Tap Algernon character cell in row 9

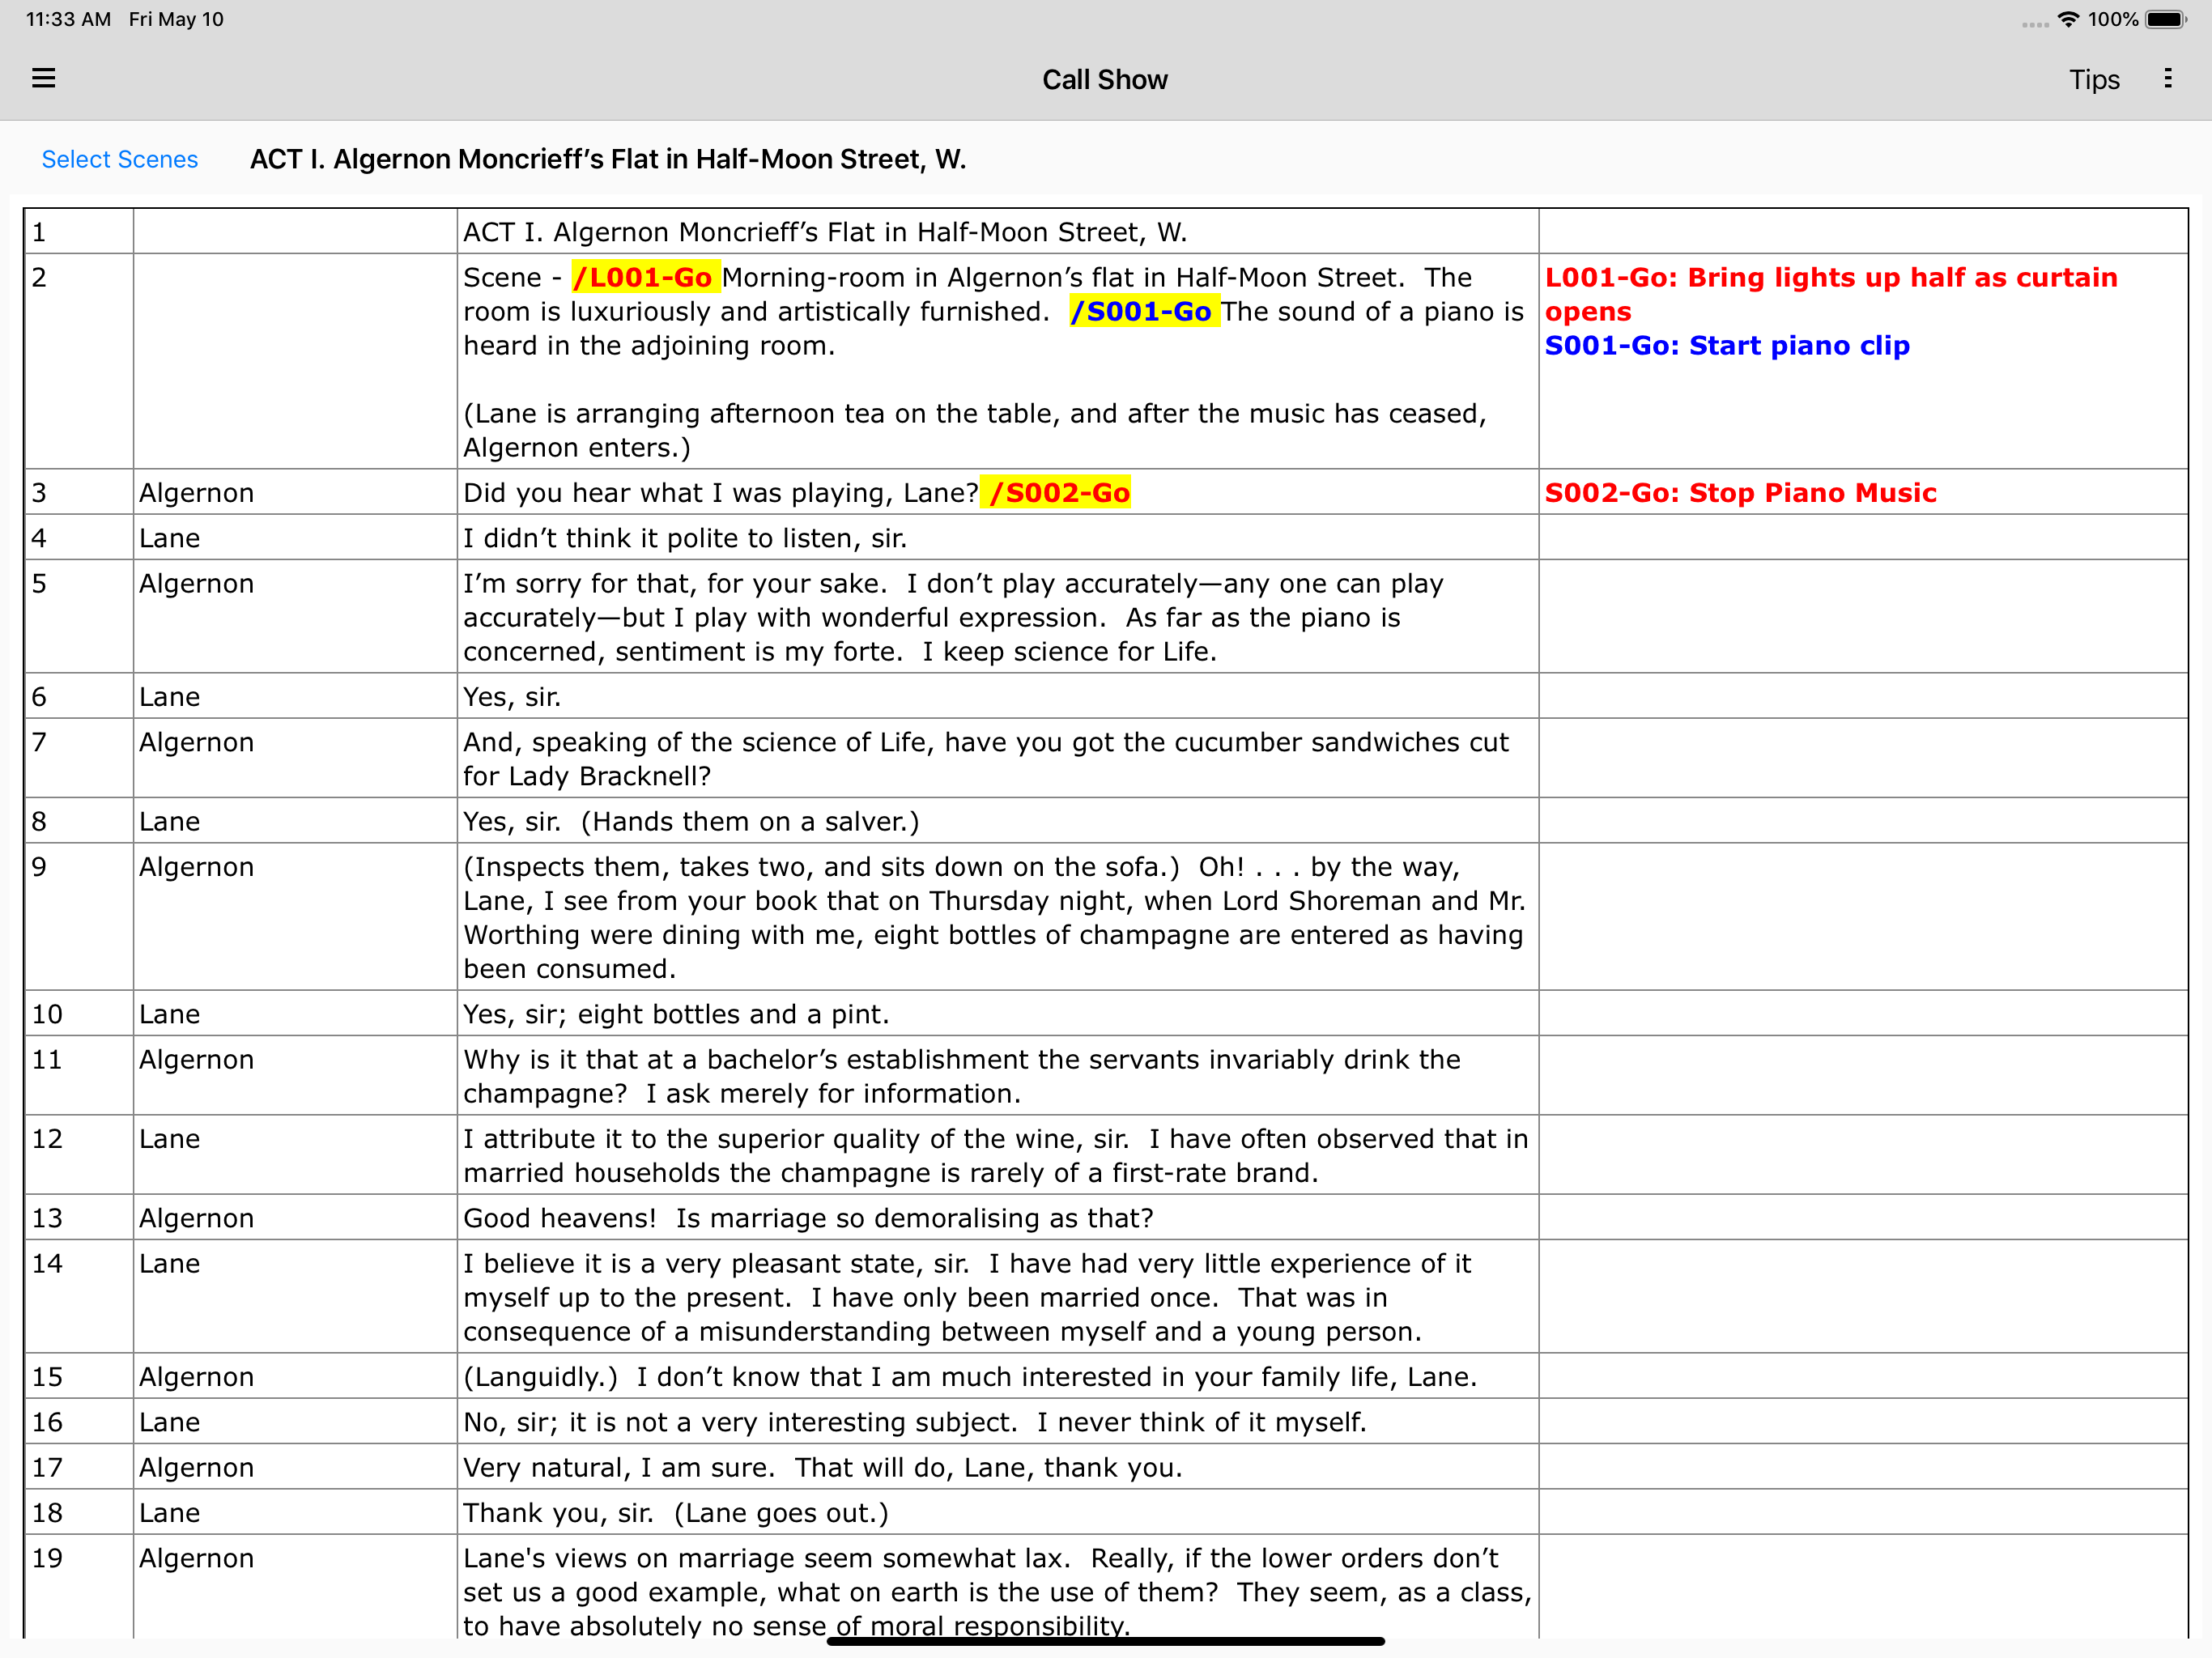click(295, 917)
